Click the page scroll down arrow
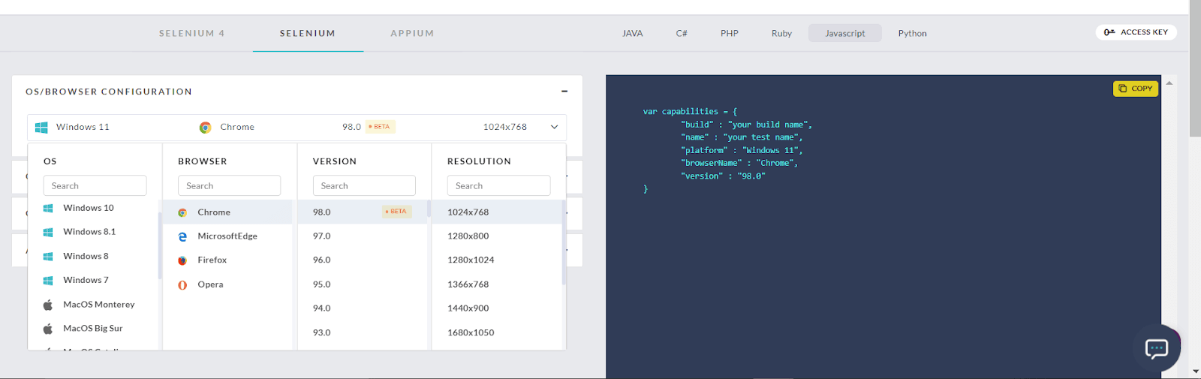This screenshot has height=379, width=1201. (x=1195, y=371)
